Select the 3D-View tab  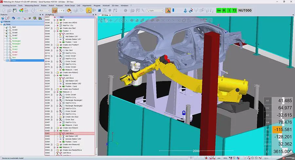pyautogui.click(x=105, y=15)
